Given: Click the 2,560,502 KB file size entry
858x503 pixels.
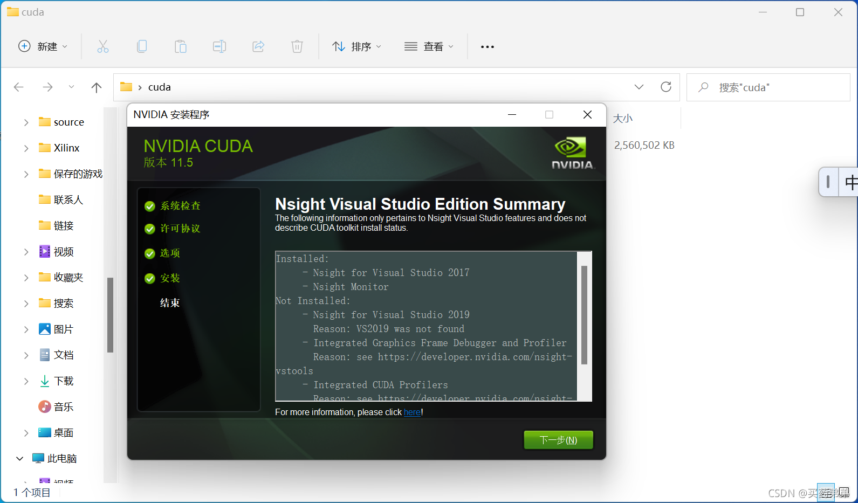Looking at the screenshot, I should click(x=644, y=146).
